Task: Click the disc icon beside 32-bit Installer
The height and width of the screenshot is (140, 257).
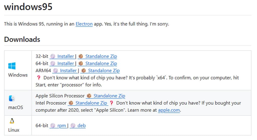Action: (x=53, y=56)
